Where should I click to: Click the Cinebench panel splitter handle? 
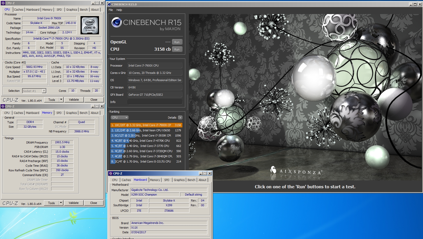187,102
